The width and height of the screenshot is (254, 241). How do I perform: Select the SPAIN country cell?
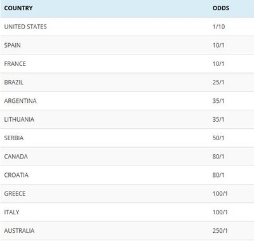(13, 45)
